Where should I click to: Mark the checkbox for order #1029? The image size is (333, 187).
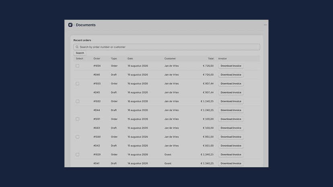point(78,154)
